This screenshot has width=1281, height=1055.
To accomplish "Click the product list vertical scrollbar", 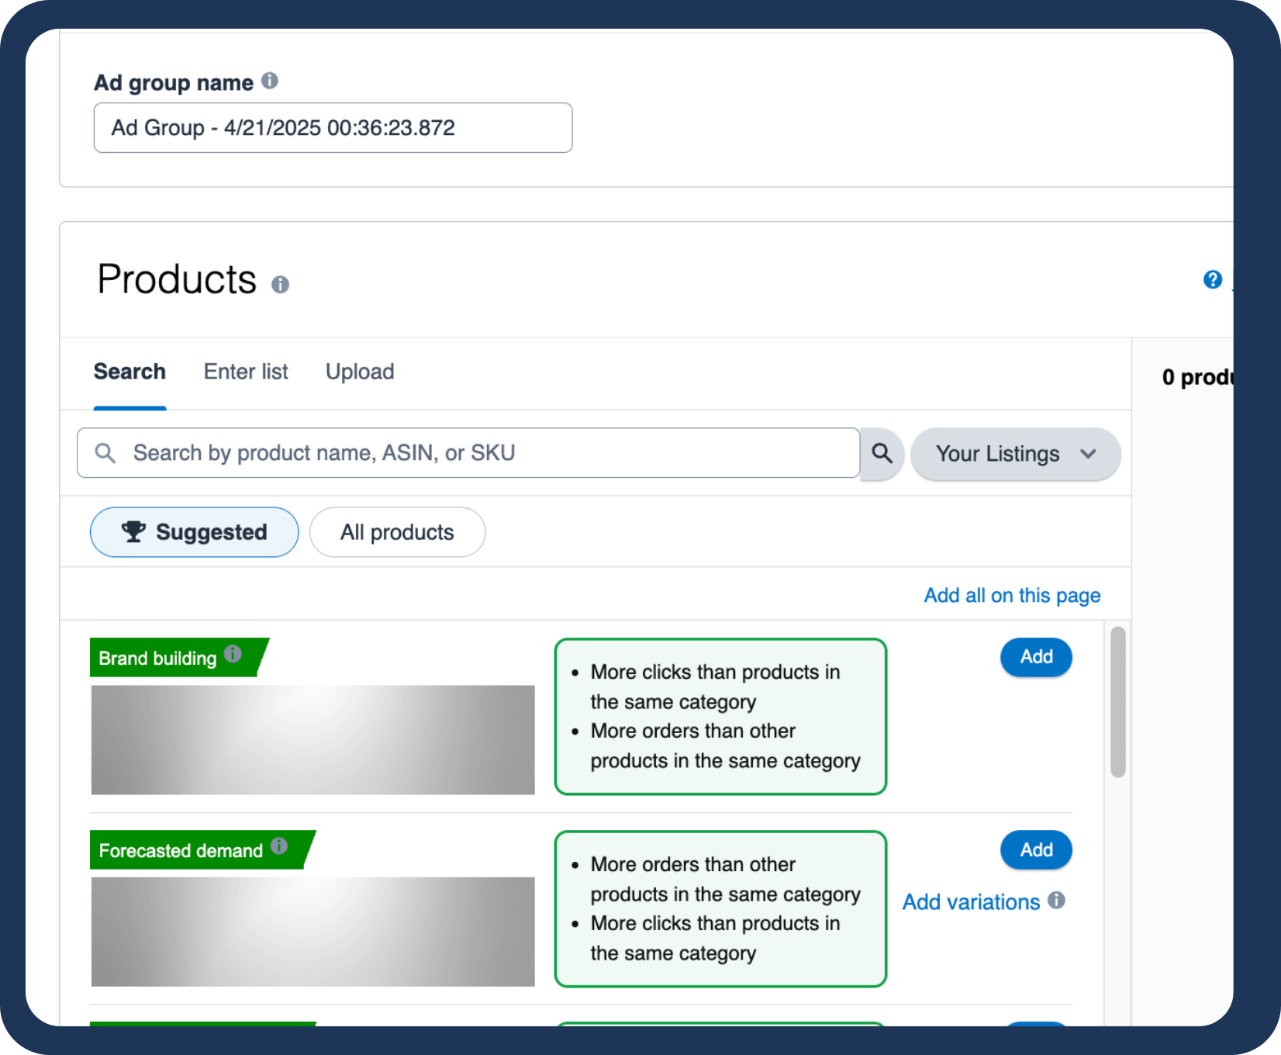I will (1117, 702).
